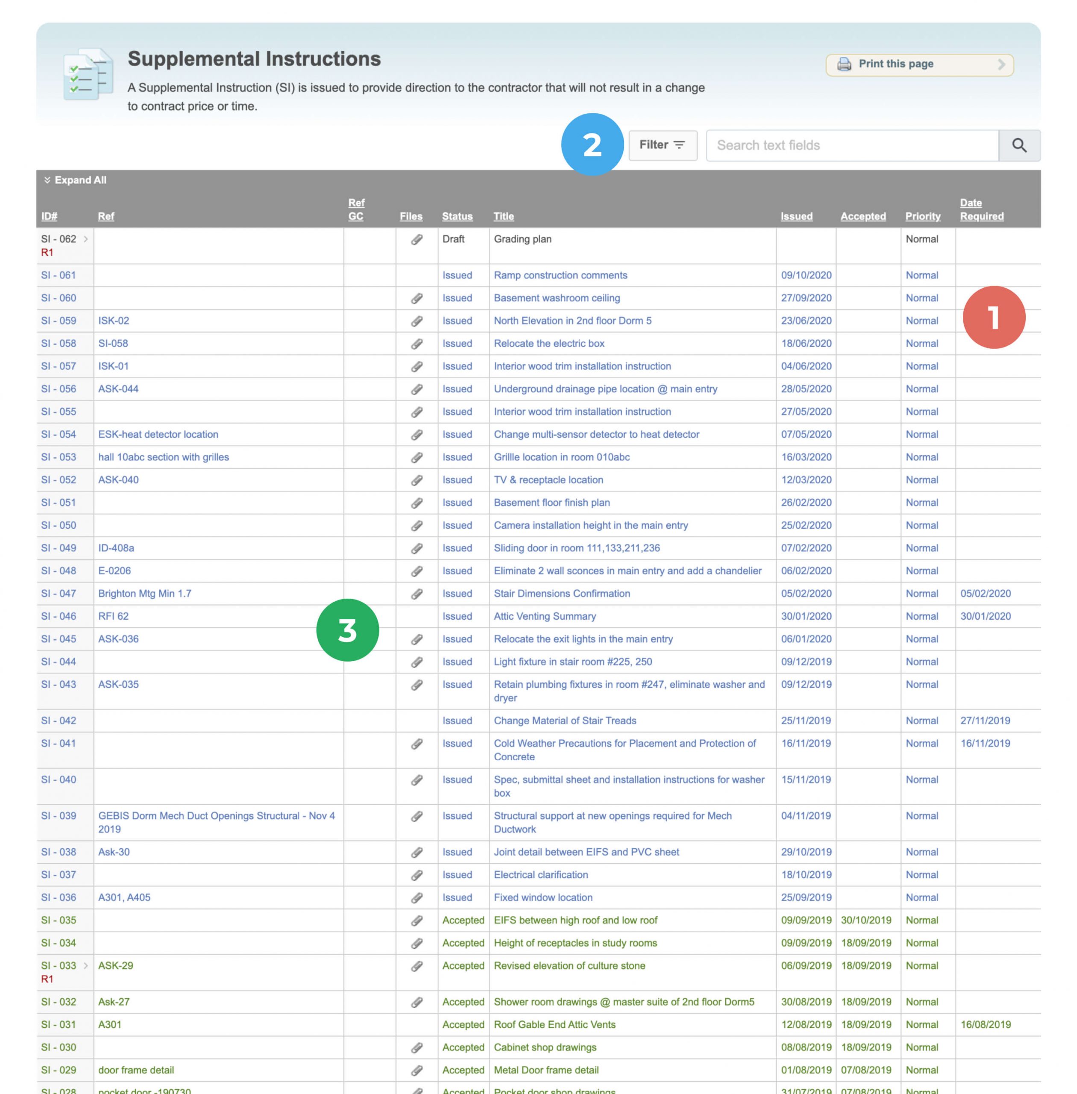This screenshot has width=1077, height=1094.
Task: Click the Print this page button
Action: [919, 64]
